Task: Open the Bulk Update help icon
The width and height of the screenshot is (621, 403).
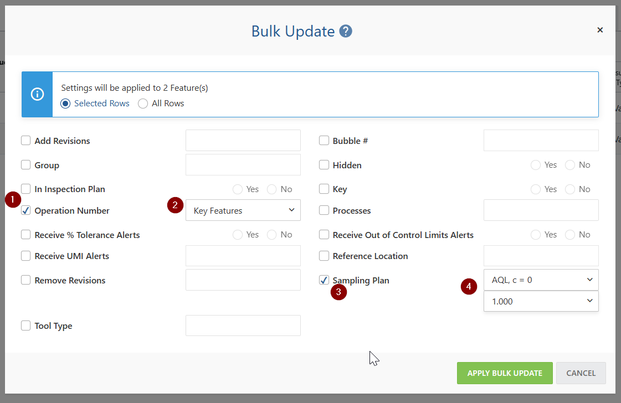Action: click(x=345, y=31)
